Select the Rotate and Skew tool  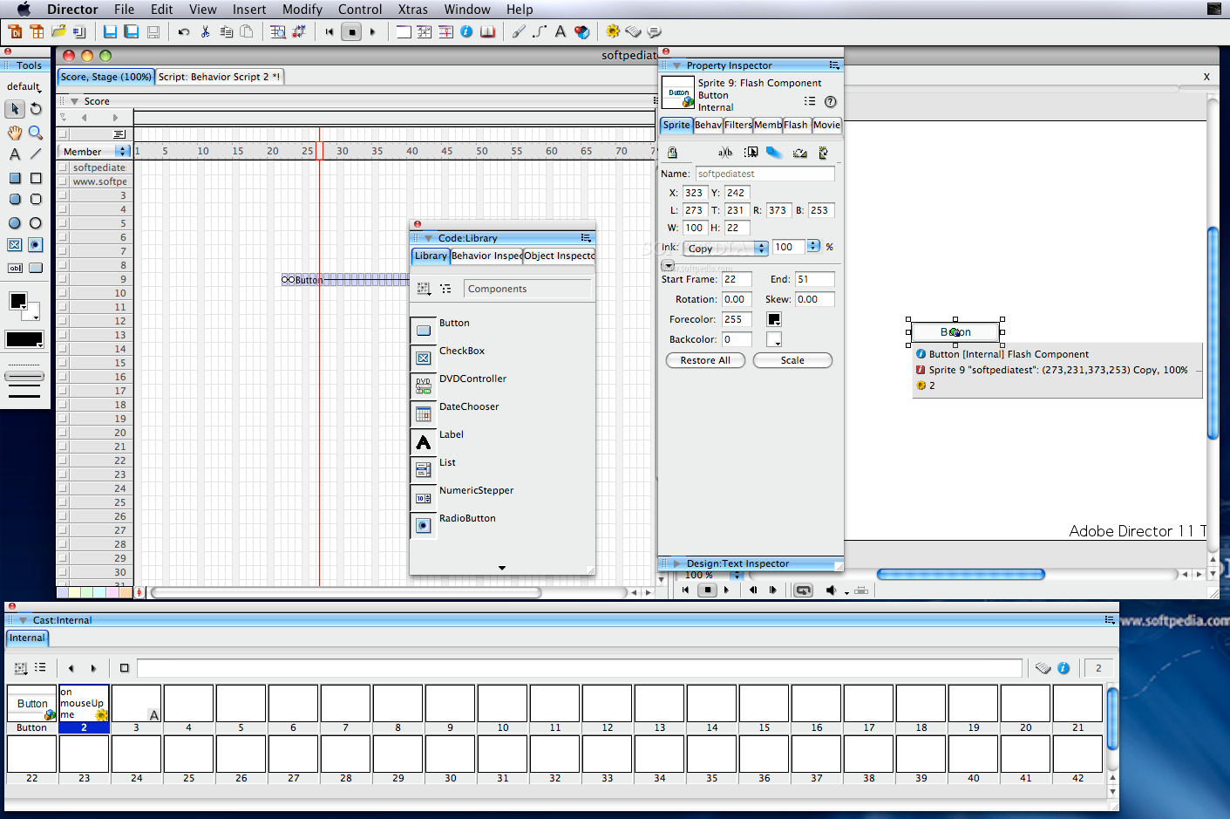click(36, 109)
